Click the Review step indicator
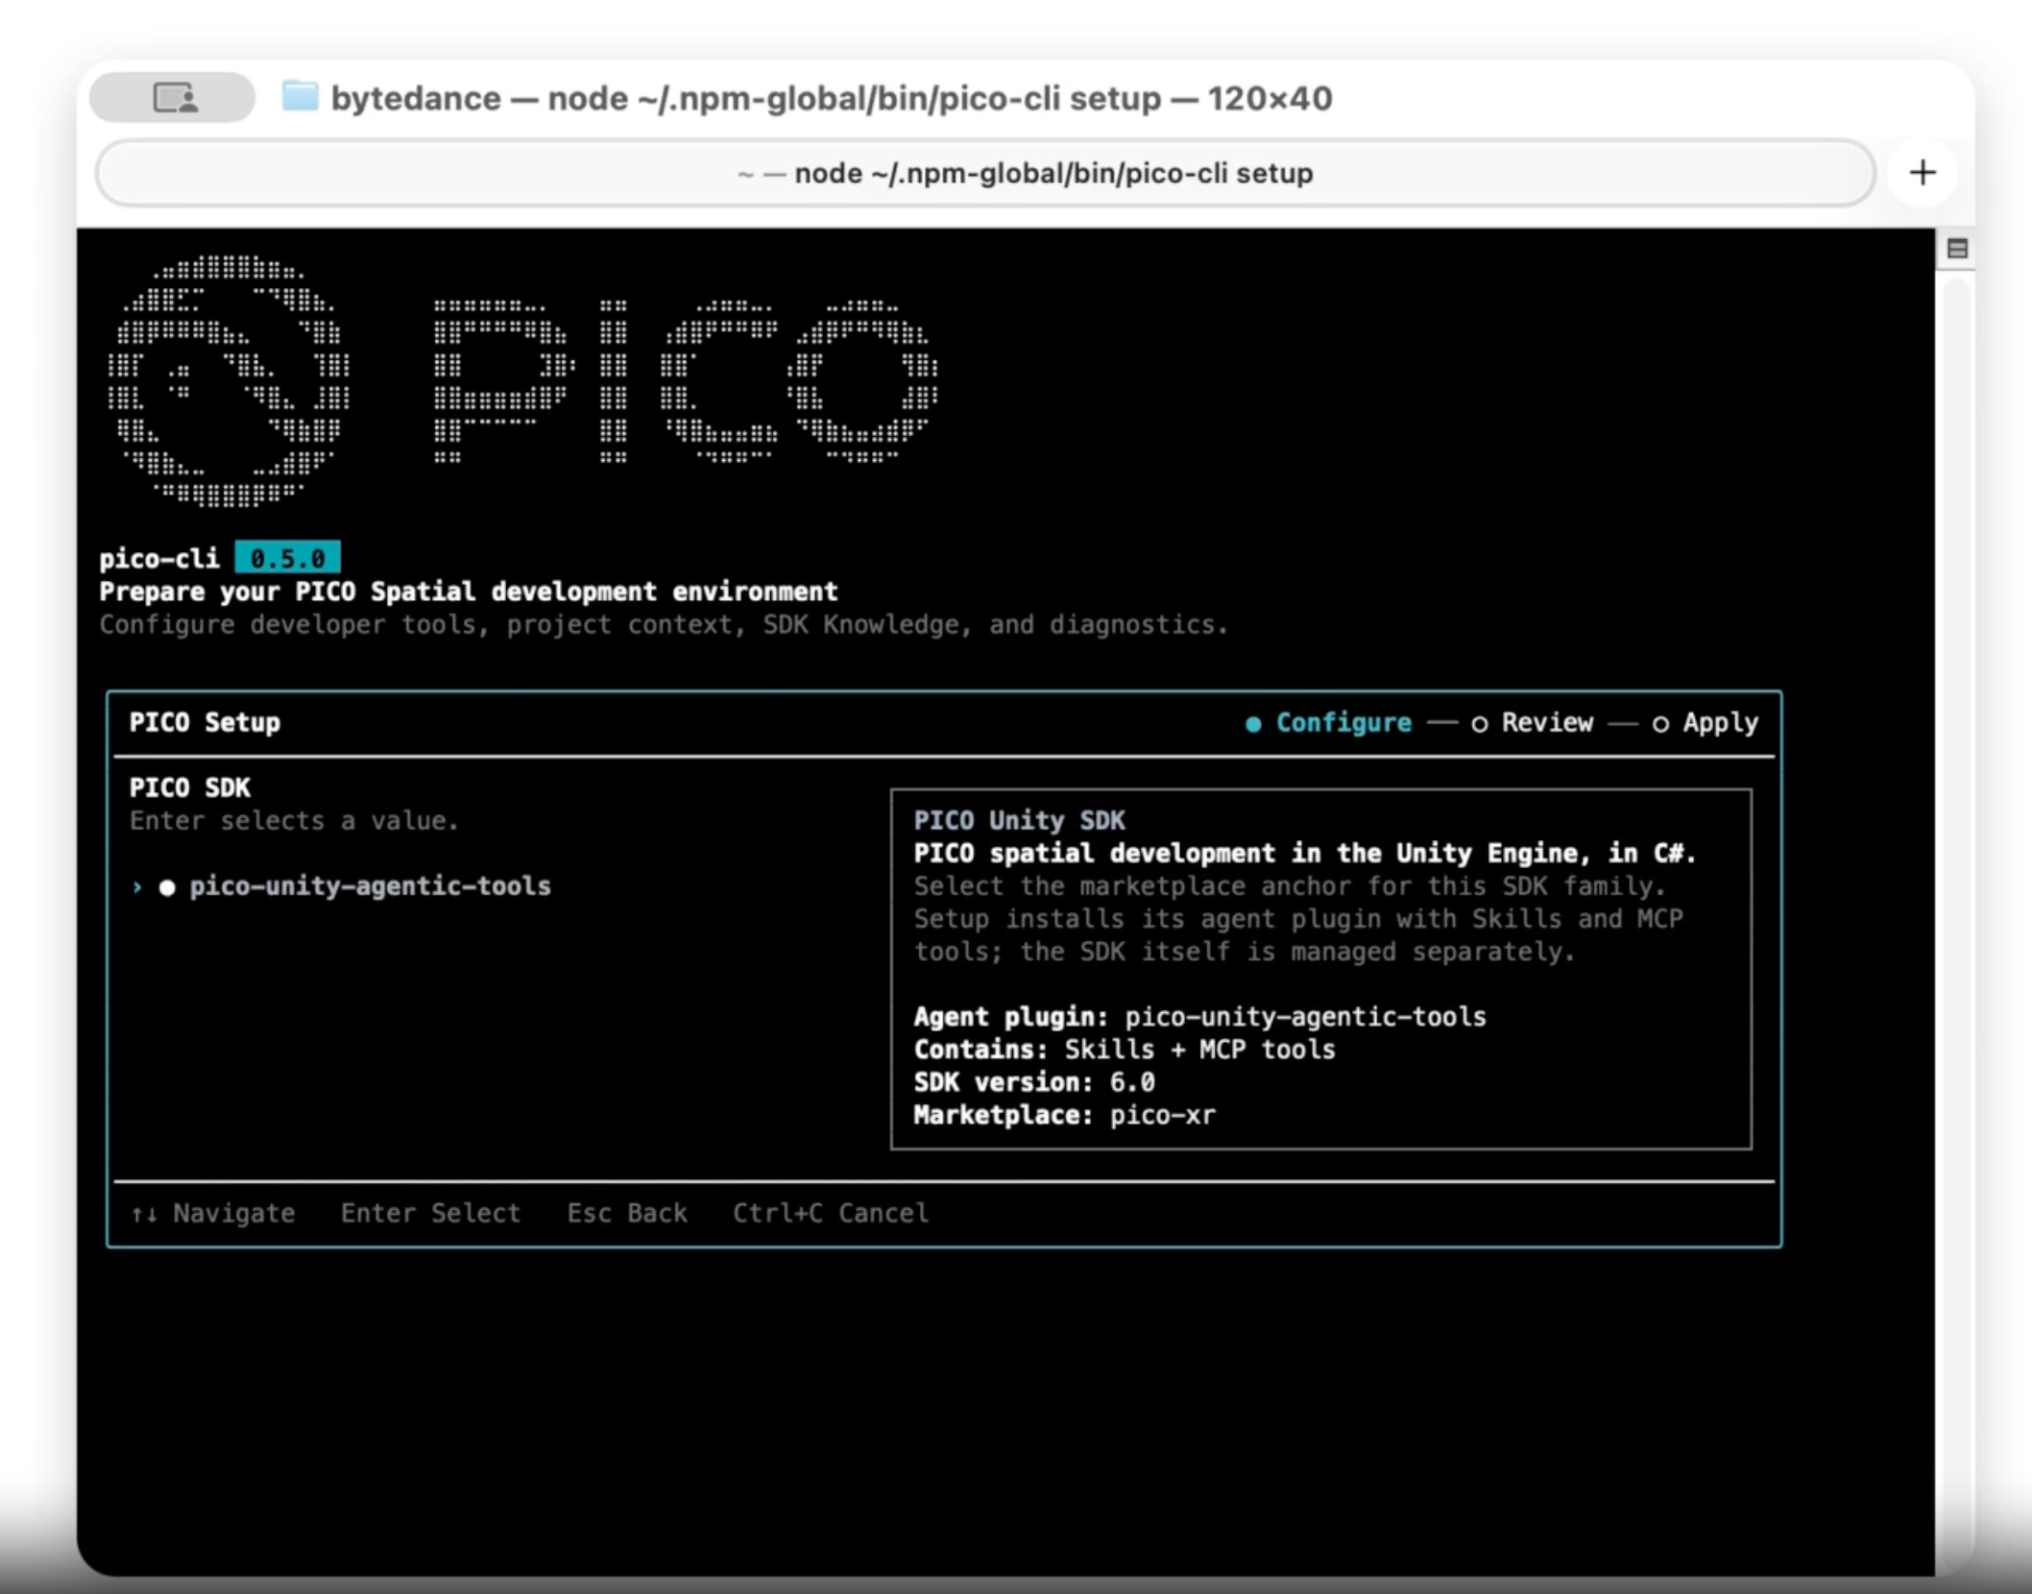The image size is (2032, 1594). click(1533, 722)
